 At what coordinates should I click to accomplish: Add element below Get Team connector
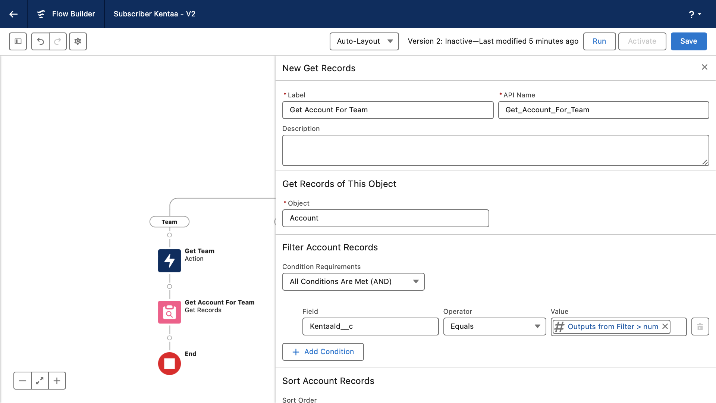point(170,287)
